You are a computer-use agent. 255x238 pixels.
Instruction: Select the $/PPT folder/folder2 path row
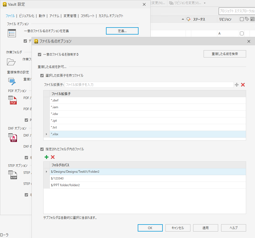[148, 185]
